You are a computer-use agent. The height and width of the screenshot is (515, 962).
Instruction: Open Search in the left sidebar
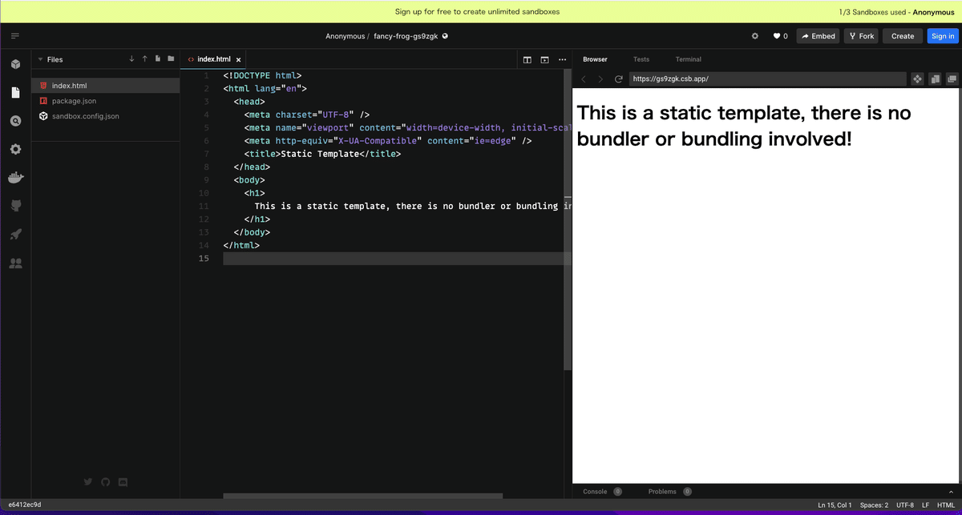15,121
